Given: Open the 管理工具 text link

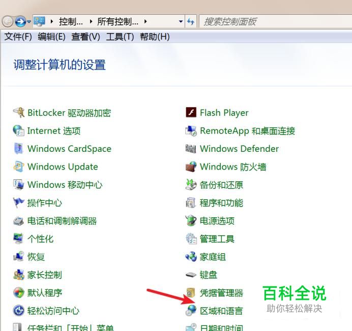Looking at the screenshot, I should (x=217, y=239).
